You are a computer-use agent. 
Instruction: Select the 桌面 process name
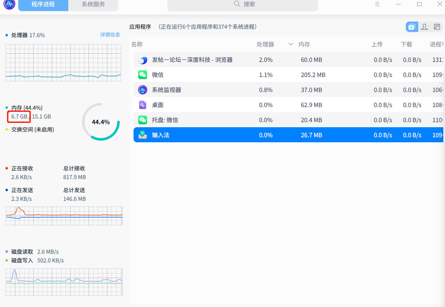[x=158, y=105]
